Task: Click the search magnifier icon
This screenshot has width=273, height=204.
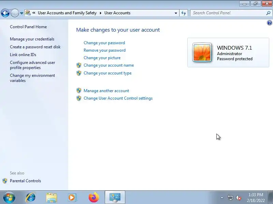Action: [x=268, y=13]
